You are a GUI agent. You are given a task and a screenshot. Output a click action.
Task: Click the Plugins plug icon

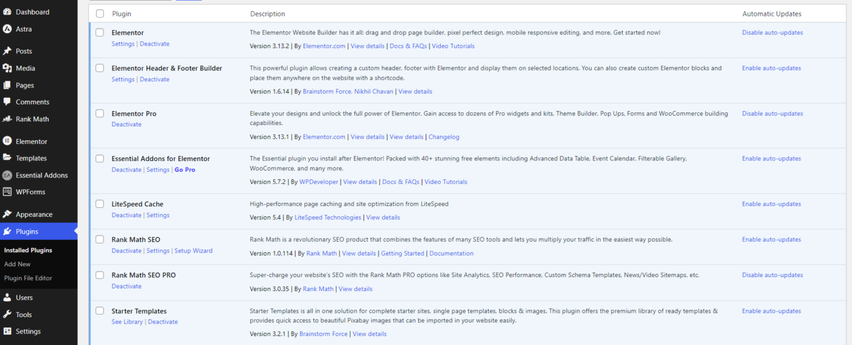click(7, 231)
